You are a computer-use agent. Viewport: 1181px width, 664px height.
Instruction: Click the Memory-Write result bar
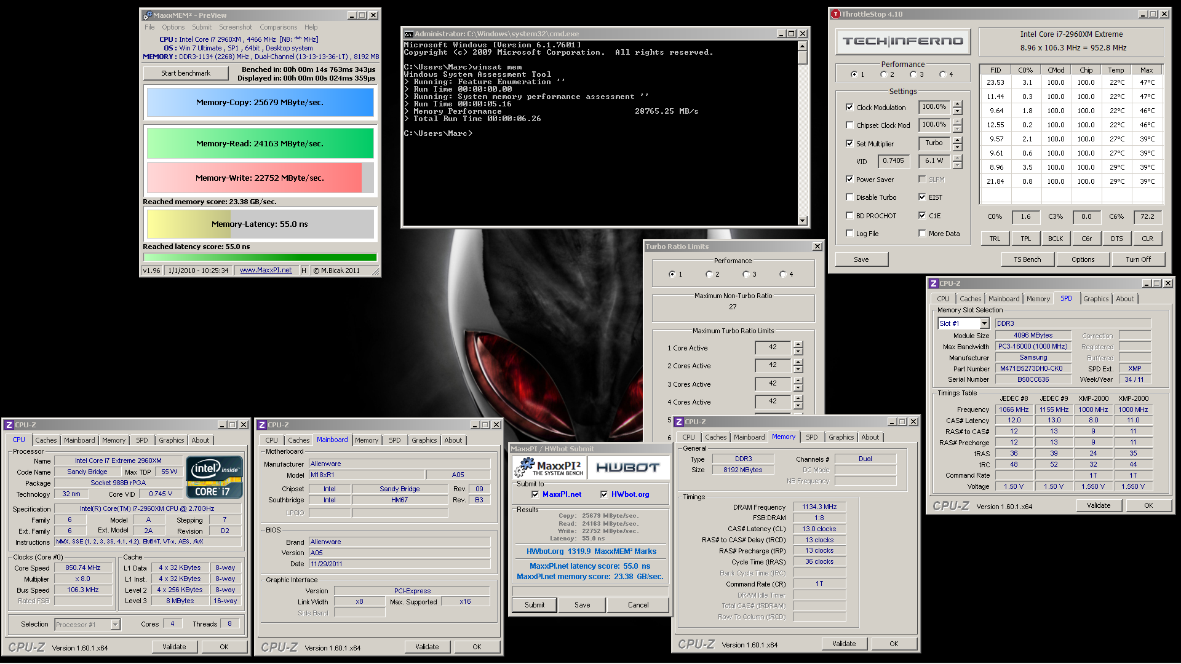pos(260,178)
